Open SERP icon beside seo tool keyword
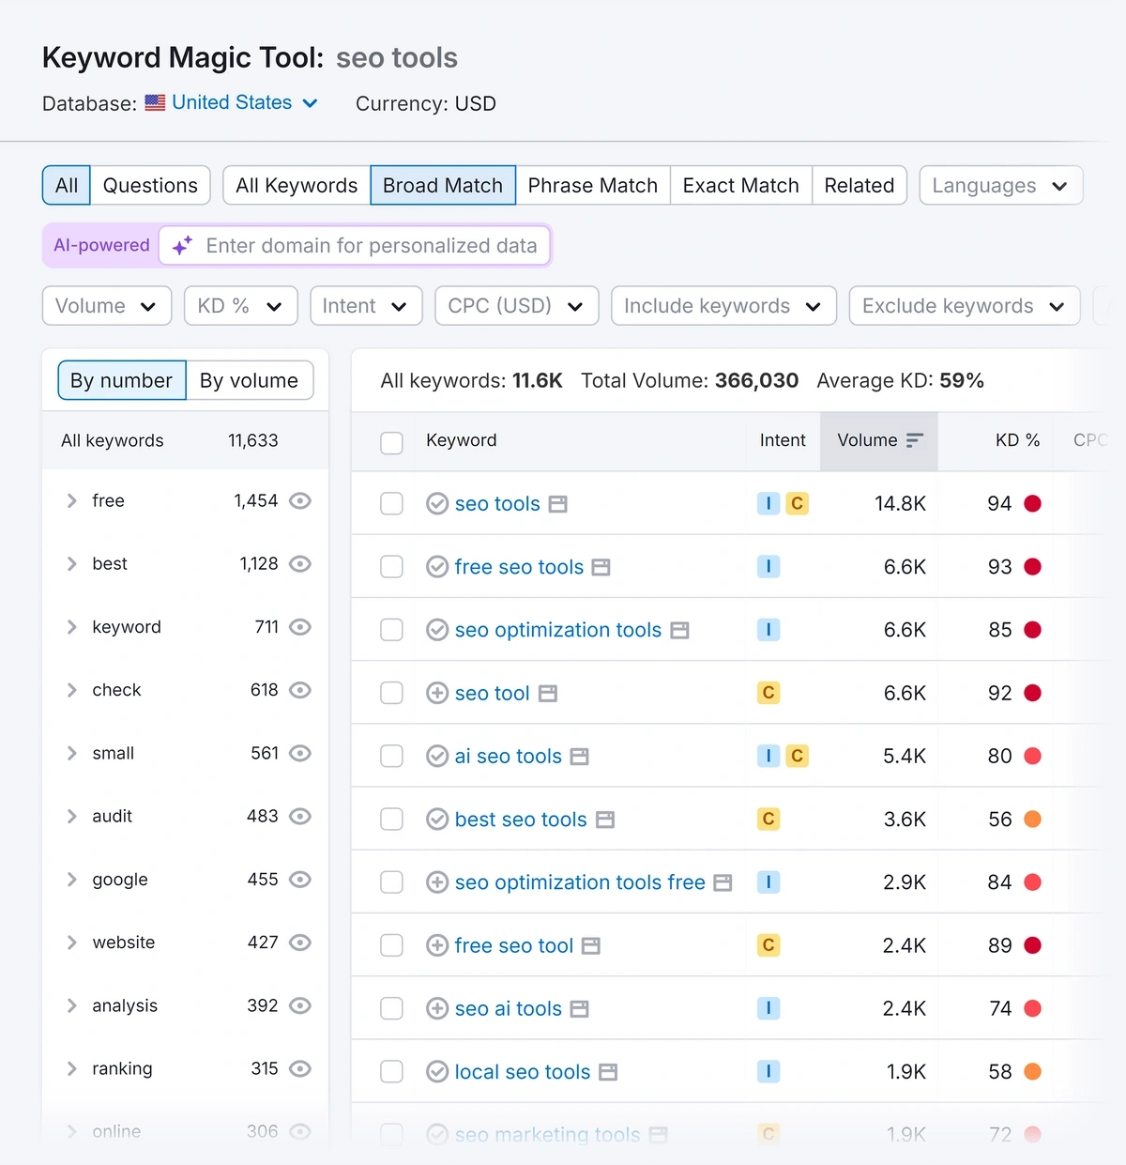The image size is (1126, 1165). click(x=548, y=694)
